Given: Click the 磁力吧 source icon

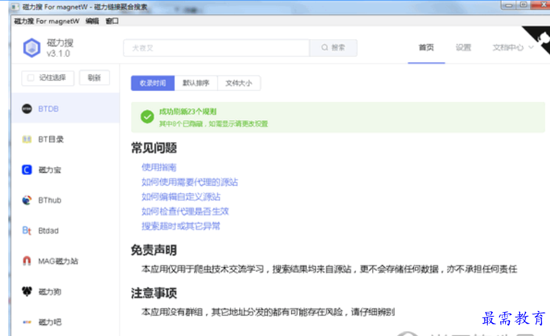Looking at the screenshot, I should pos(27,322).
